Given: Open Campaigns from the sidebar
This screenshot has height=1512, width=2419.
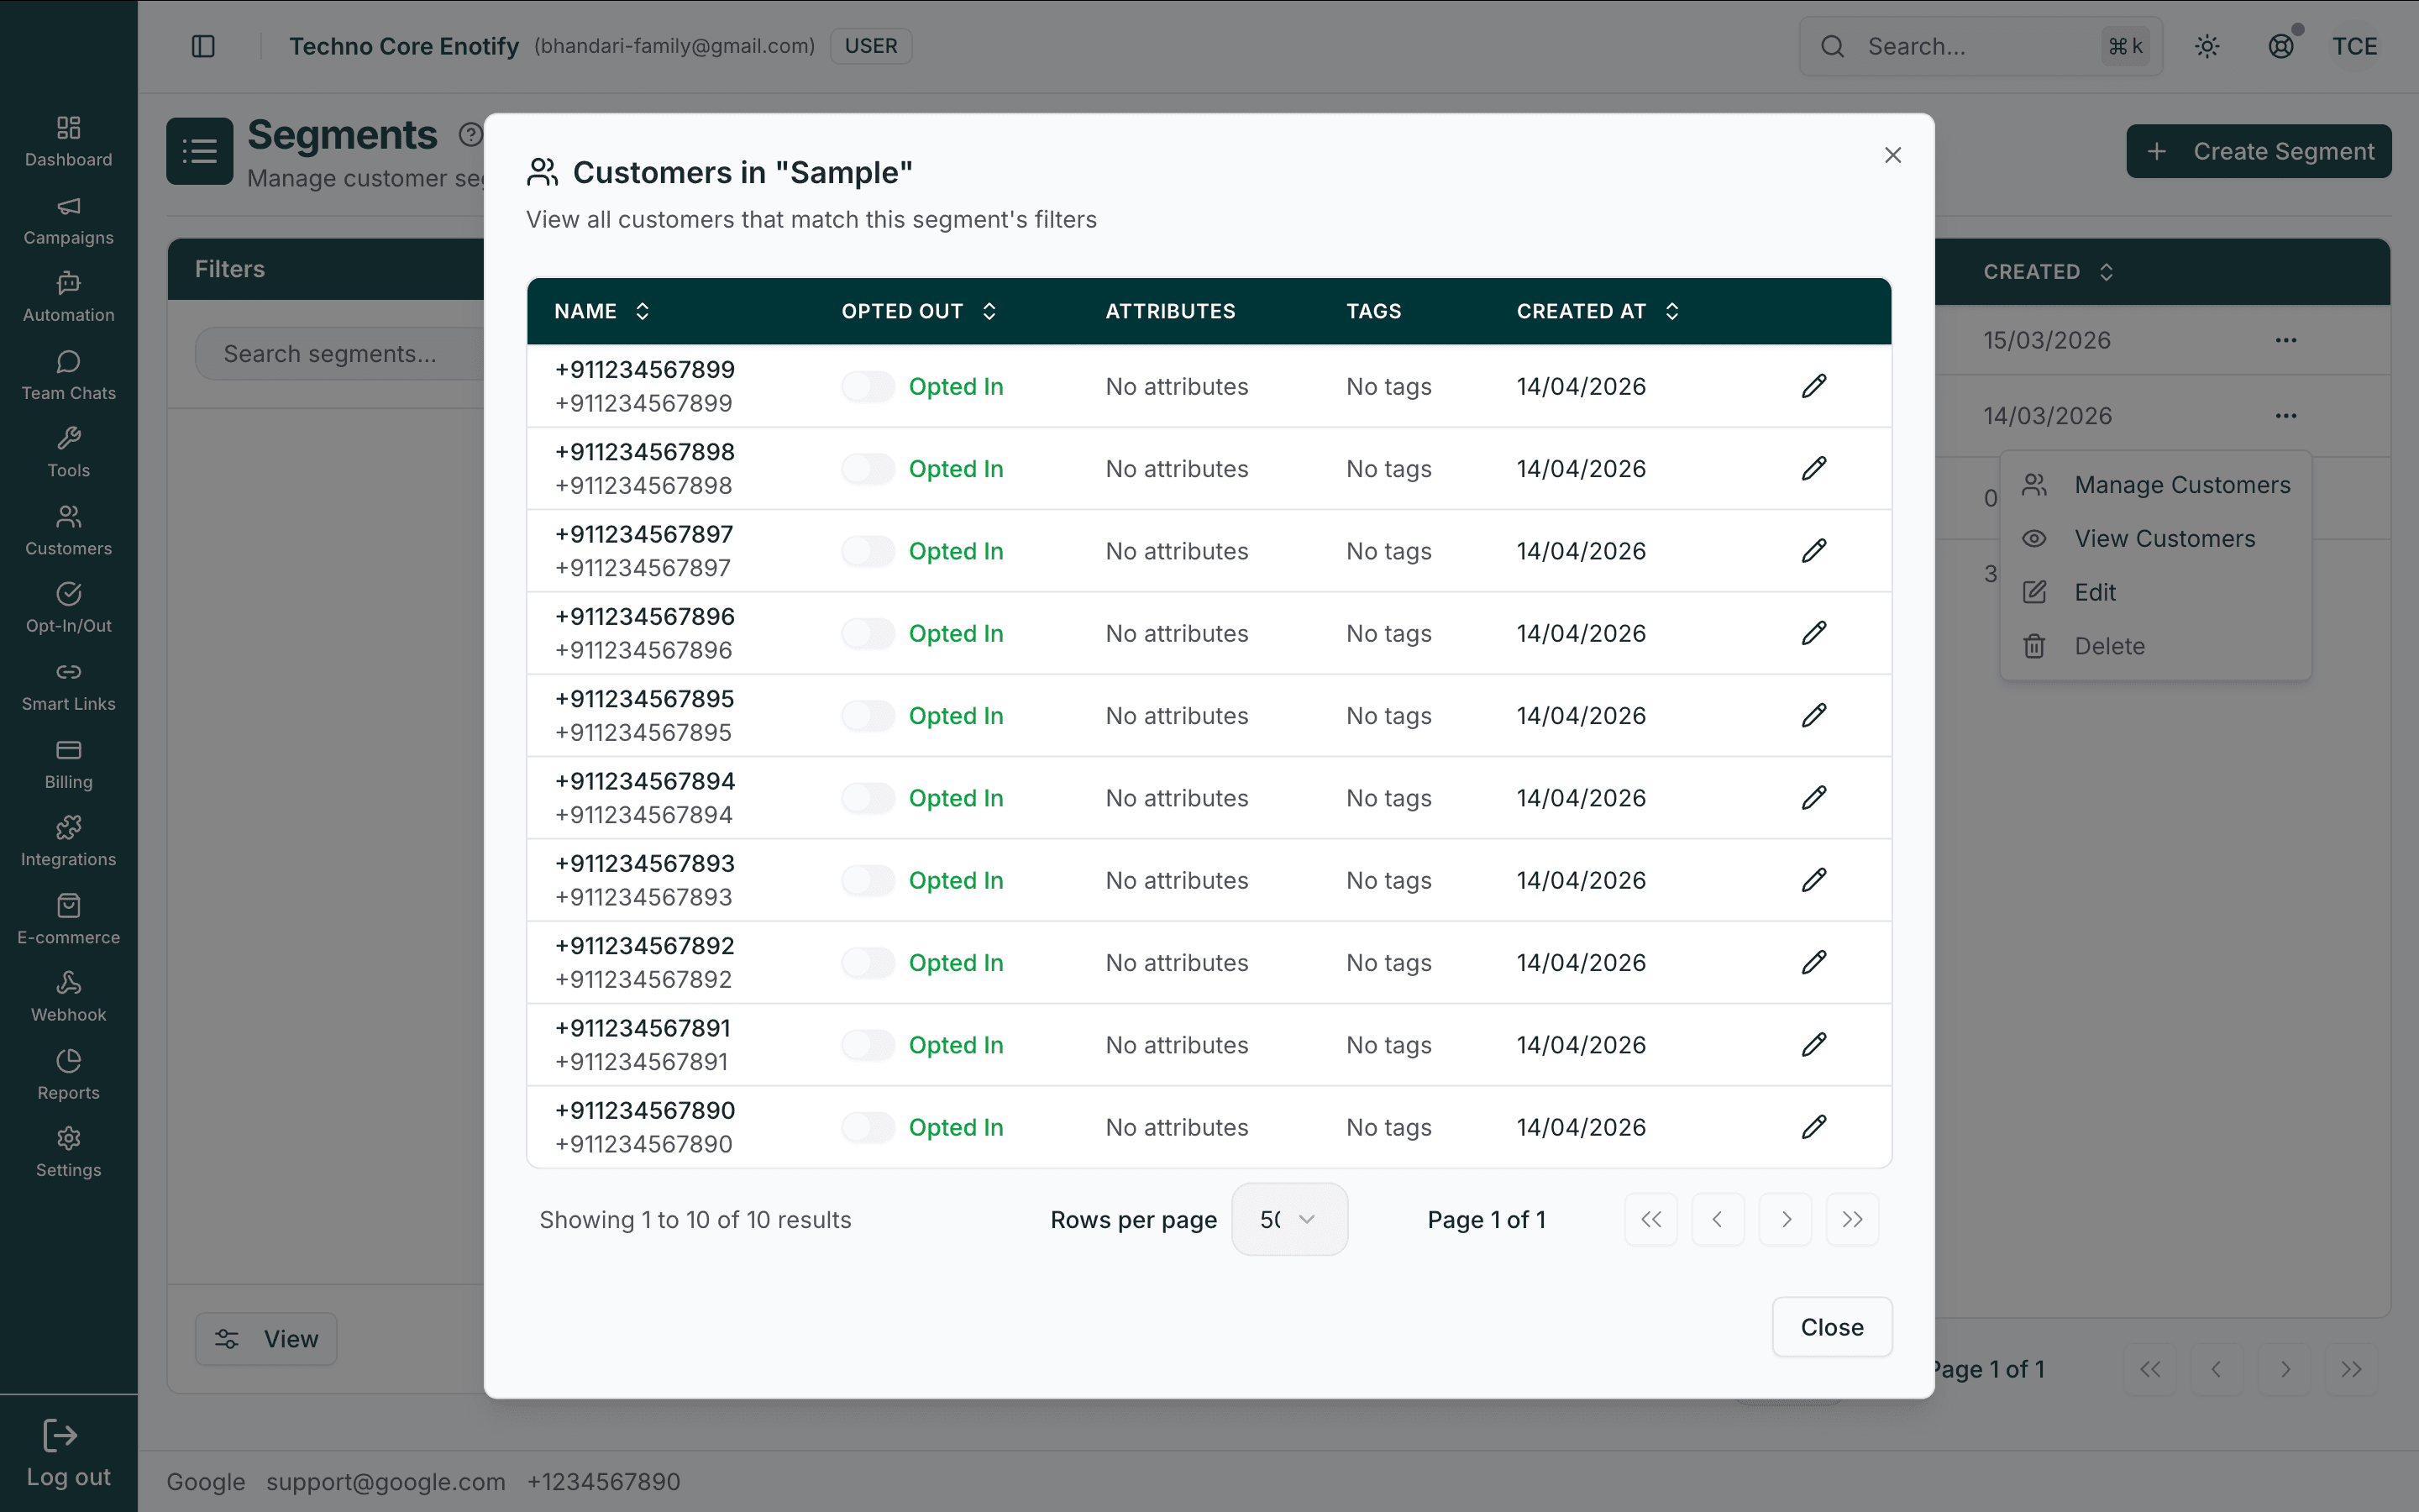Looking at the screenshot, I should (x=68, y=219).
